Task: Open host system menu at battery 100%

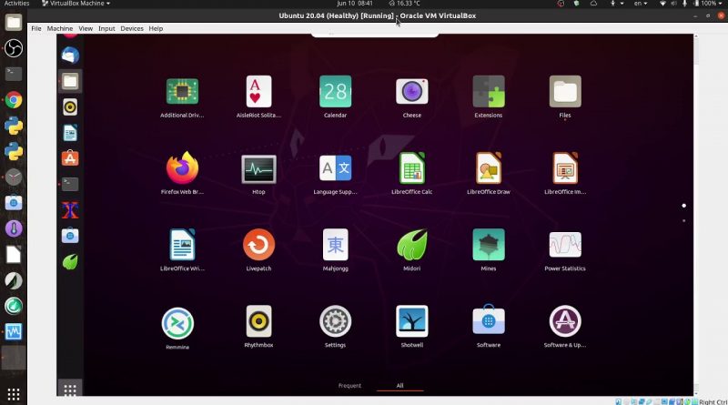Action: point(709,4)
